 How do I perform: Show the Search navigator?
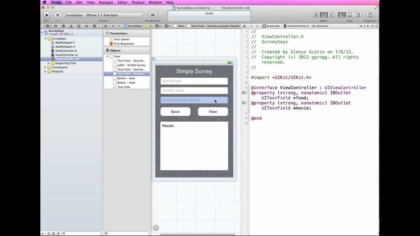coord(63,26)
